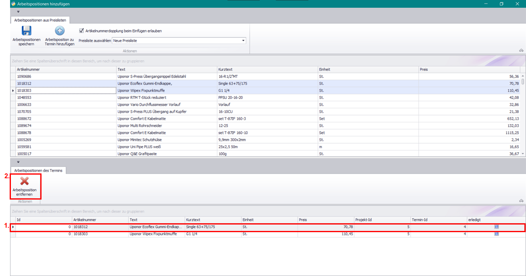
Task: Open quick access arrow above Preislisten tab
Action: pos(18,12)
